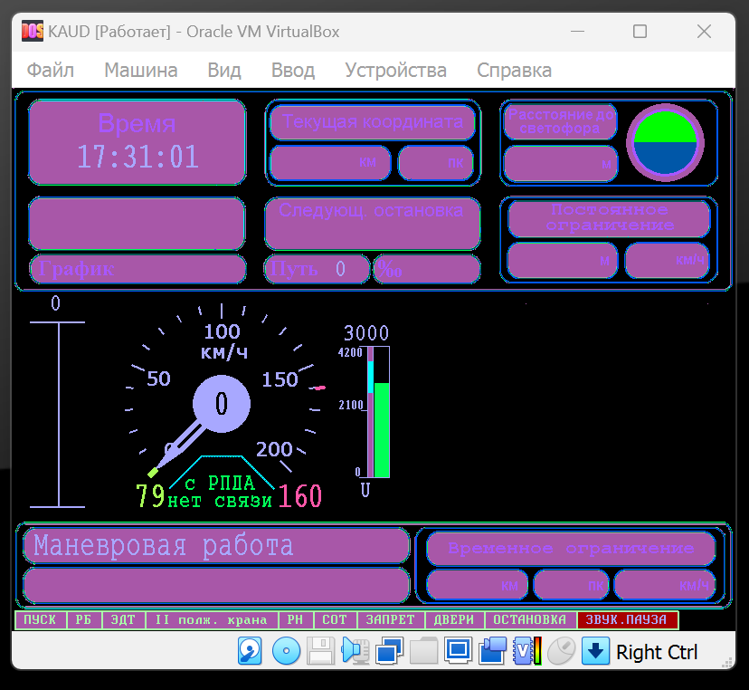Image resolution: width=749 pixels, height=690 pixels.
Task: Open the shared folders status icon
Action: click(x=423, y=651)
